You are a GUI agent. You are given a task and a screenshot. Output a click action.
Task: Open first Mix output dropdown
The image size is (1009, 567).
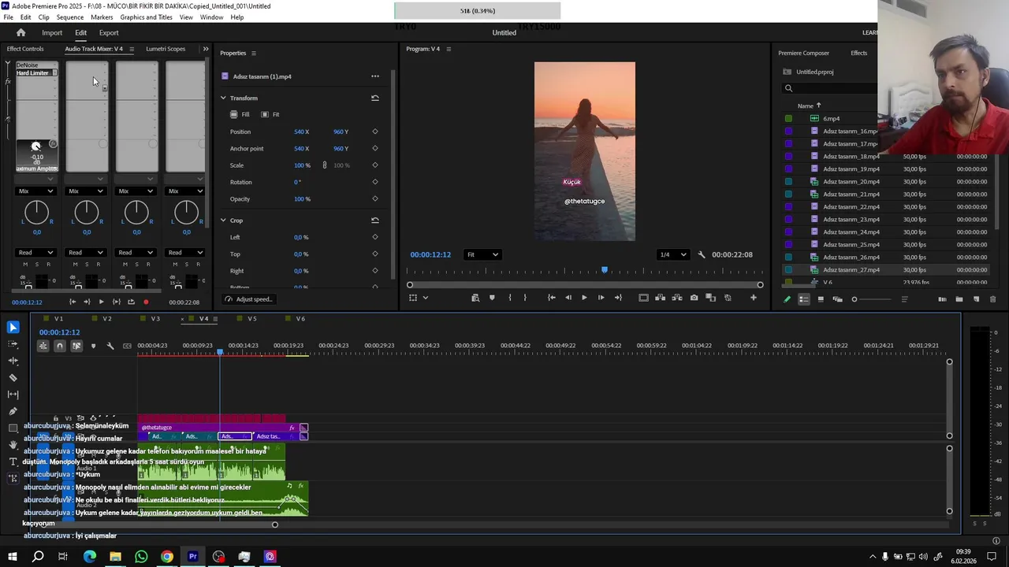coord(36,191)
